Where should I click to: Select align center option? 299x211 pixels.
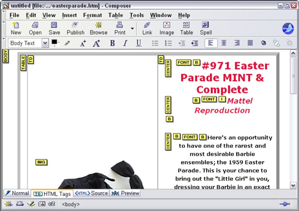point(224,43)
